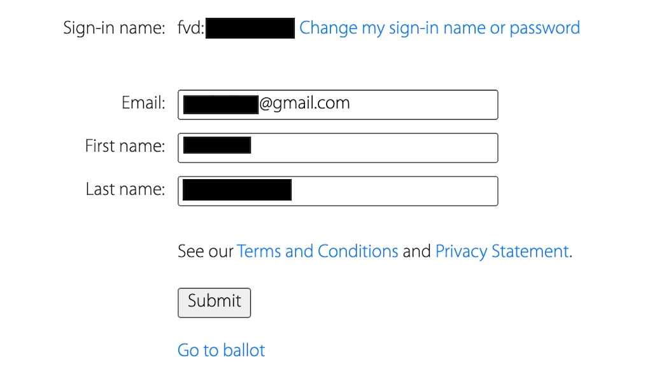Click the blacked-out username in Email field
The height and width of the screenshot is (367, 652).
(220, 104)
